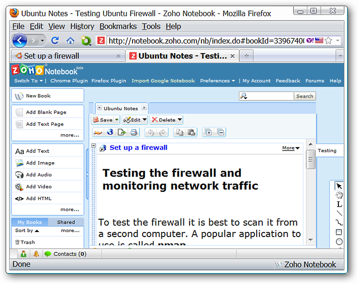
Task: Switch to the Set up a firewall browser tab
Action: tap(68, 56)
